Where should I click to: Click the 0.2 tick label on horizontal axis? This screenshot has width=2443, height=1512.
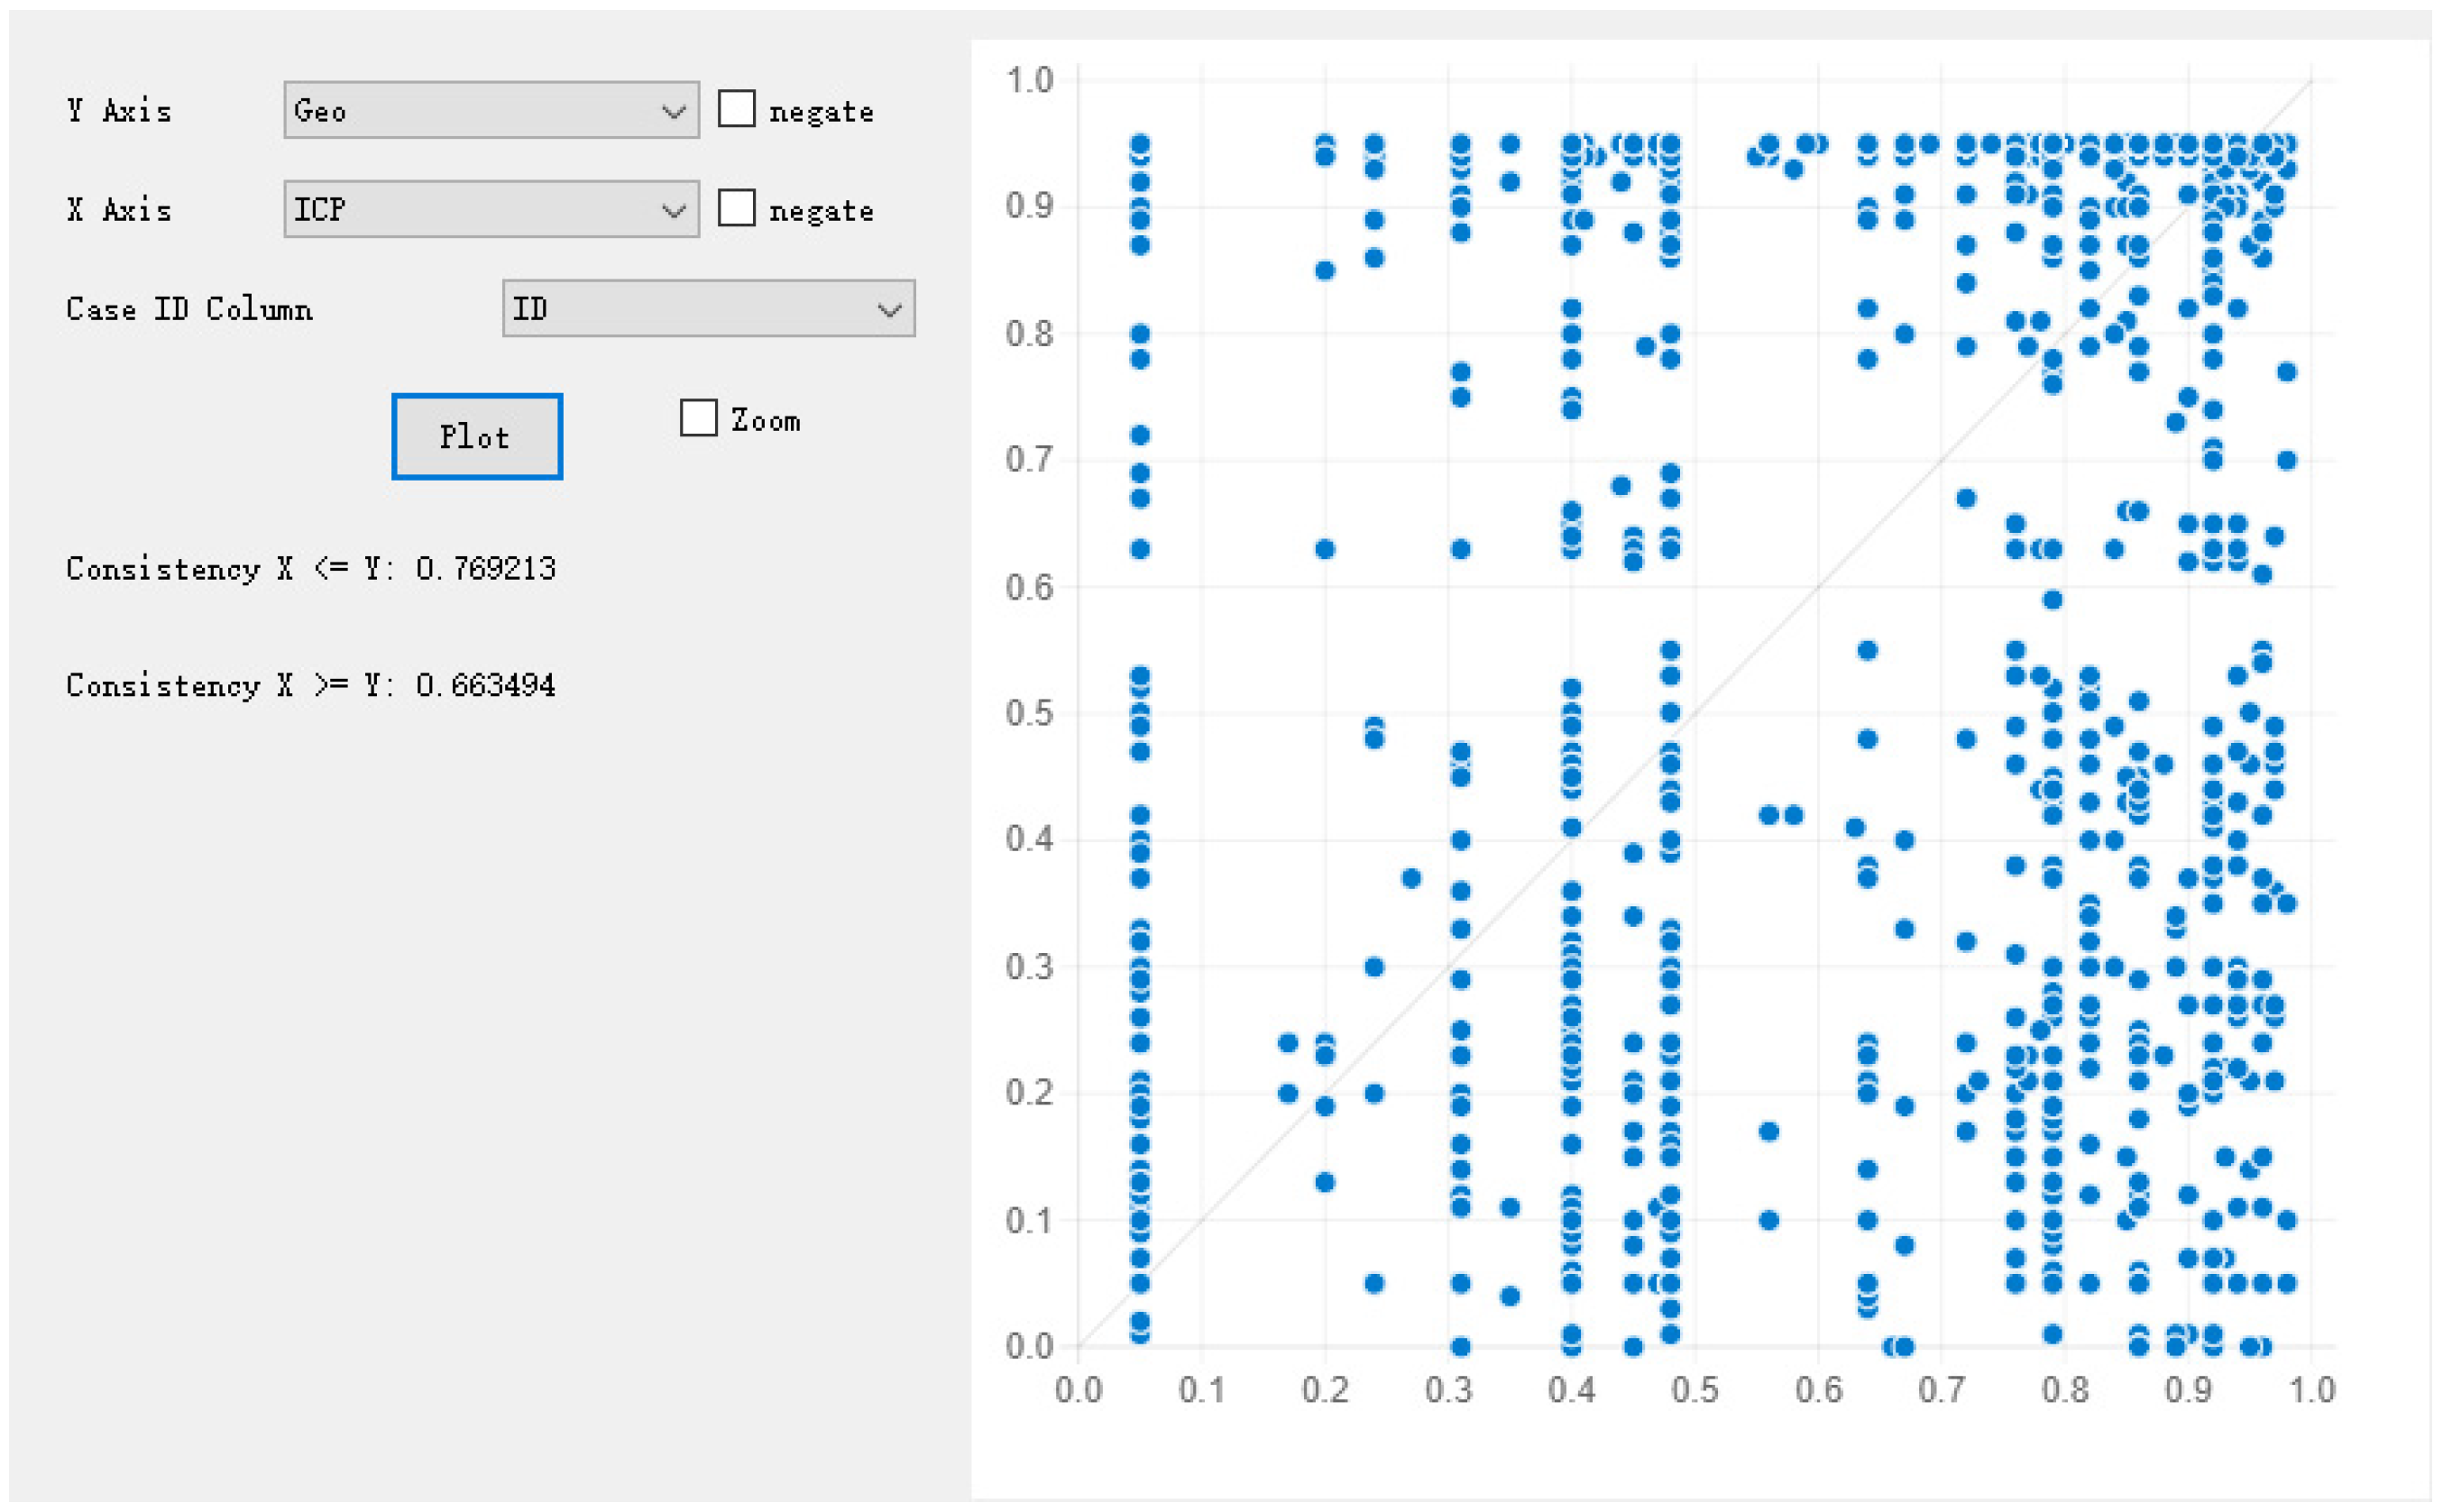1325,1389
